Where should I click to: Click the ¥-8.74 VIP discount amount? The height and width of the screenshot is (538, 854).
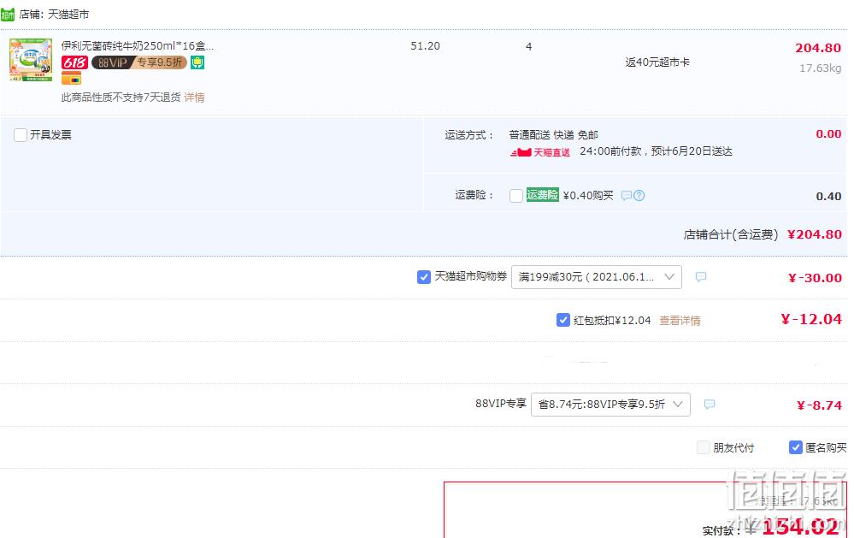[x=819, y=405]
